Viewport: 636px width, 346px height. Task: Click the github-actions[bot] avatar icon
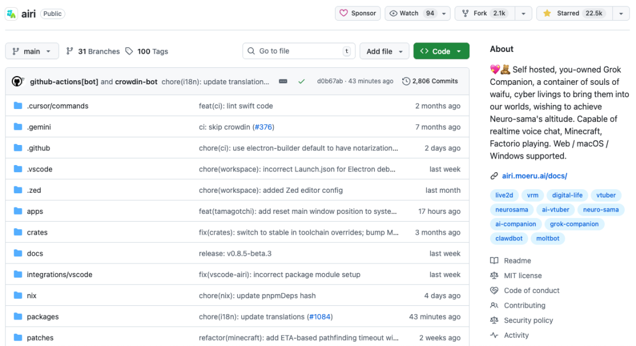tap(18, 81)
